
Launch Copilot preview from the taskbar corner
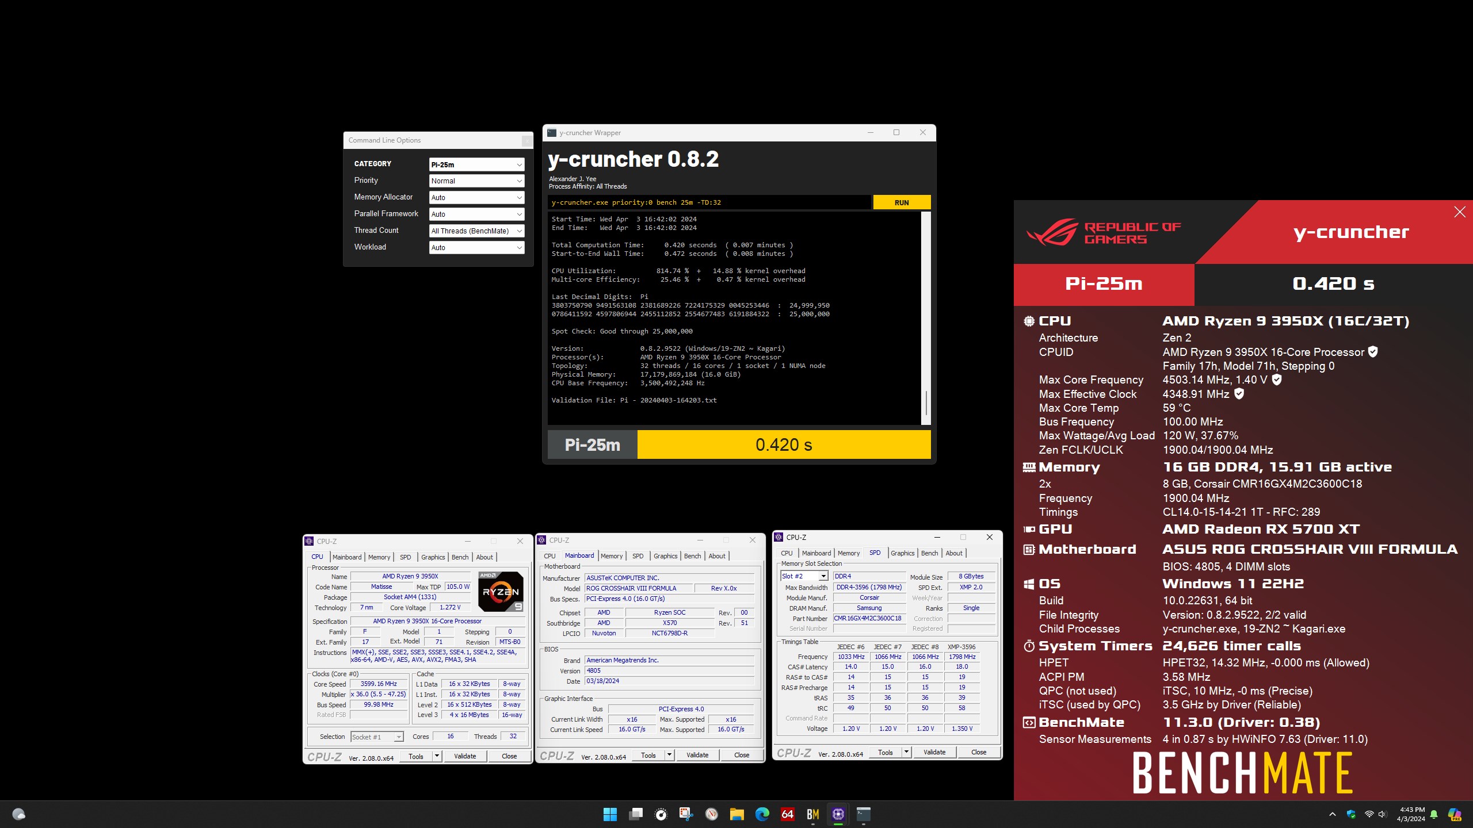pyautogui.click(x=1455, y=814)
